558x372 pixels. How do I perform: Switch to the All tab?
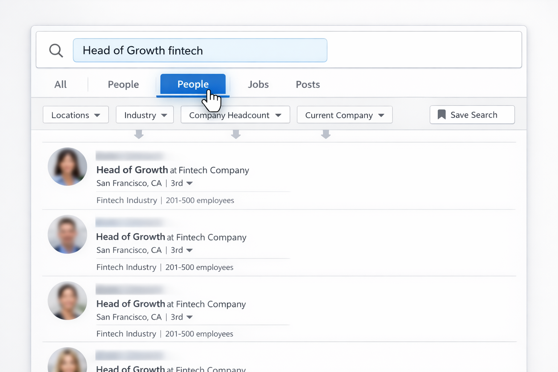coord(60,84)
